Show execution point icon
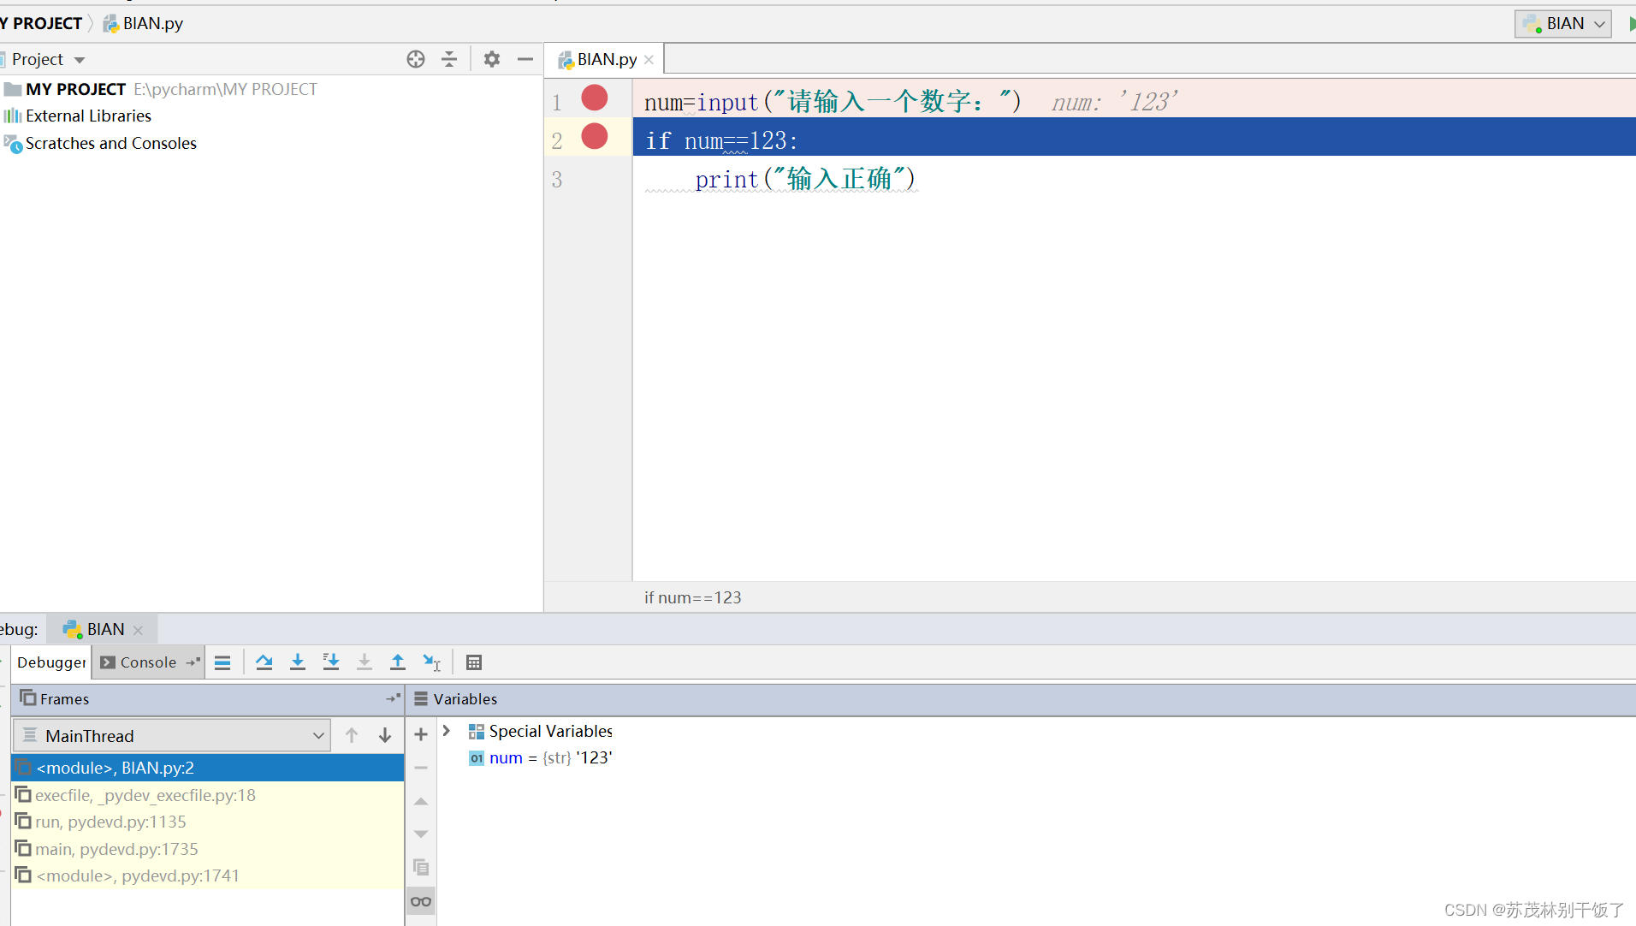 [222, 662]
